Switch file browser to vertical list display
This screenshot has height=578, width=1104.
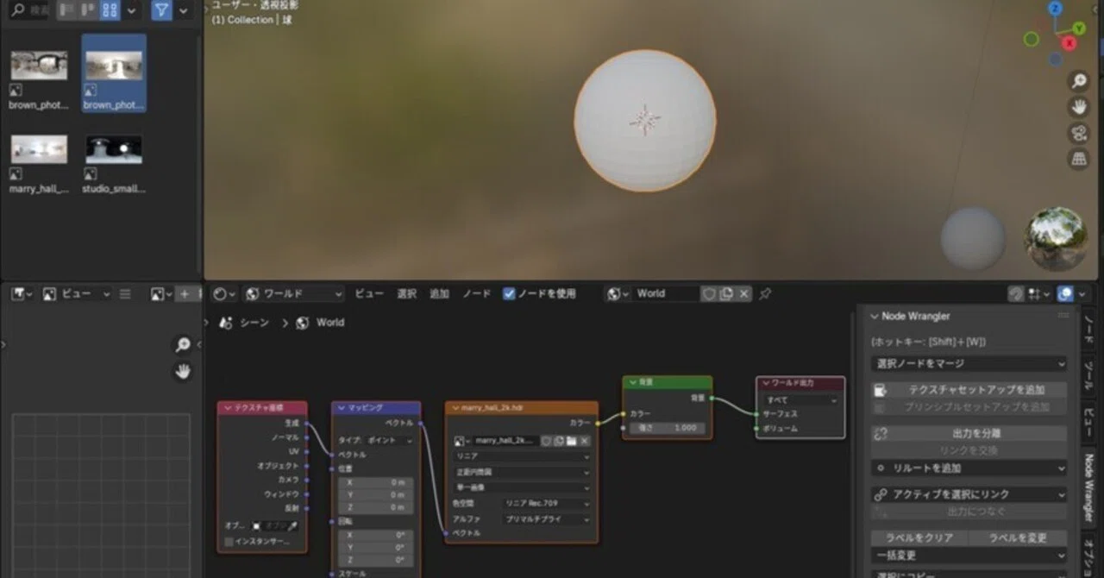68,10
